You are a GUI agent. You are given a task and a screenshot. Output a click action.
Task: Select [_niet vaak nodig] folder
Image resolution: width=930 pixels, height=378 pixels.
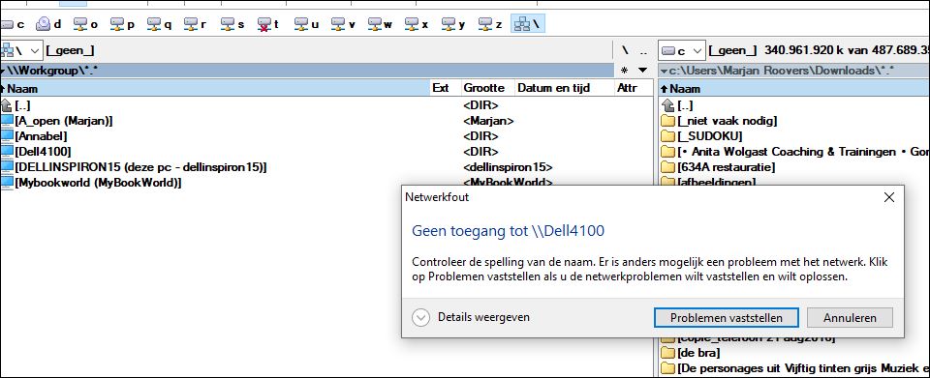pos(728,121)
